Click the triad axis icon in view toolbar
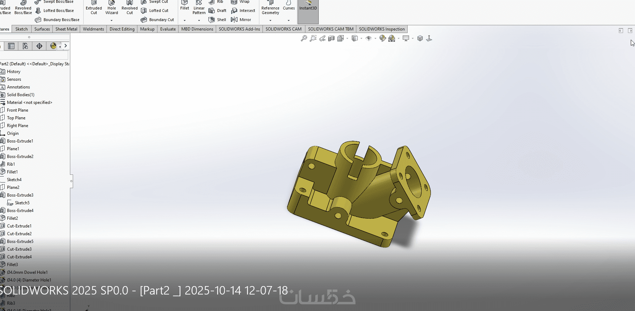The height and width of the screenshot is (311, 635). pos(429,38)
